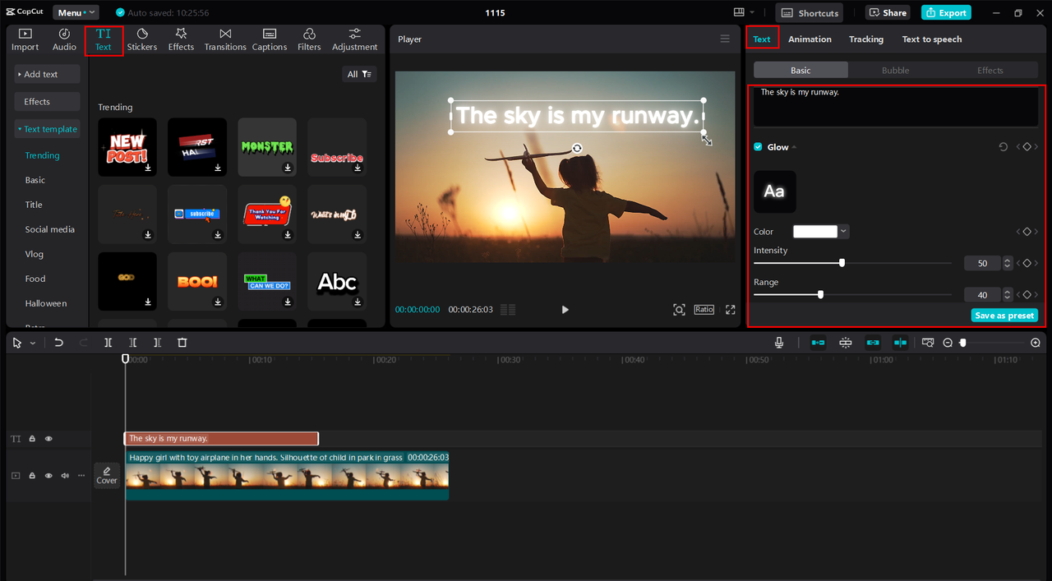
Task: Click the Range value stepper arrows
Action: [1008, 295]
